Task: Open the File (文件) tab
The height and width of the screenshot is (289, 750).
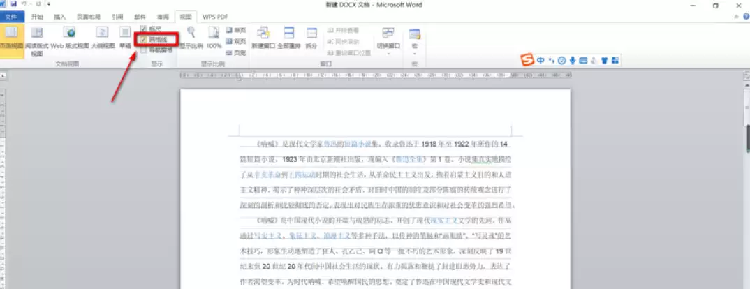Action: tap(12, 17)
